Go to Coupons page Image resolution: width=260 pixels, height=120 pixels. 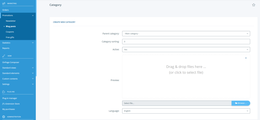coord(10,32)
